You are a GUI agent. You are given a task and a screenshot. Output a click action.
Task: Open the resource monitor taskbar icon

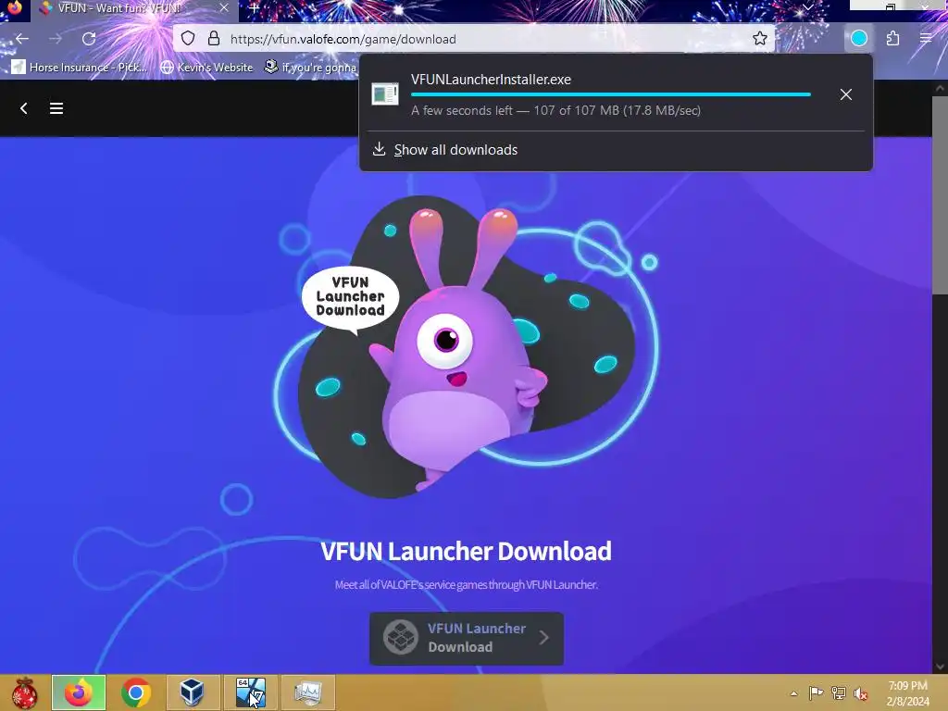[307, 692]
